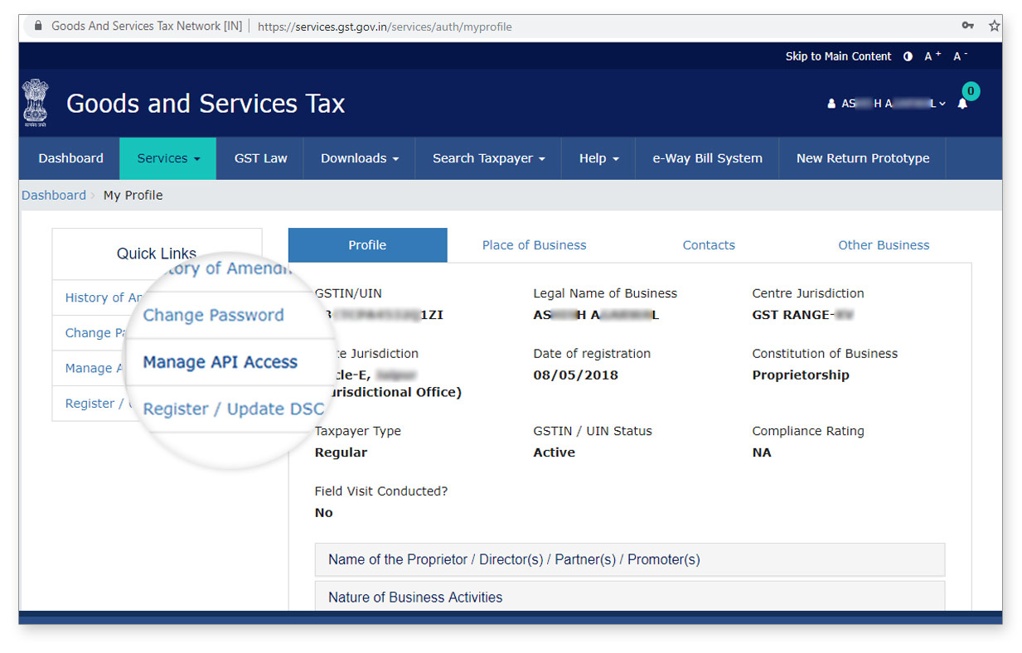Click the national emblem logo
Viewport: 1022px width, 653px height.
point(35,102)
